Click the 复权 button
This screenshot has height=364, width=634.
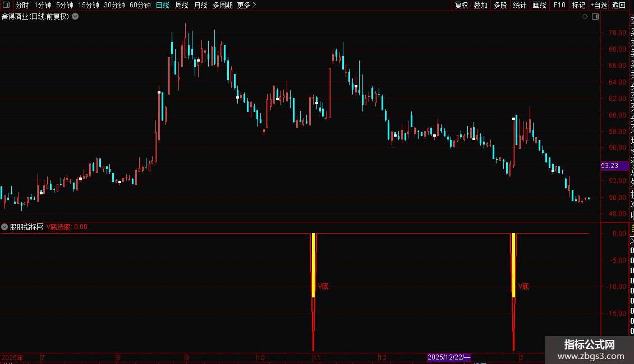point(461,5)
